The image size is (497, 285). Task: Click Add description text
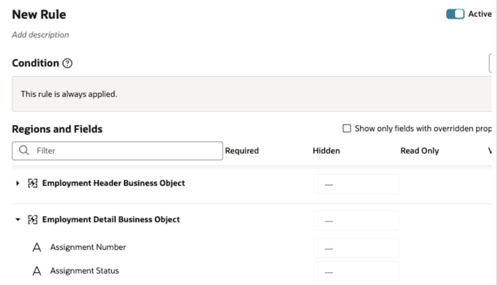coord(40,35)
